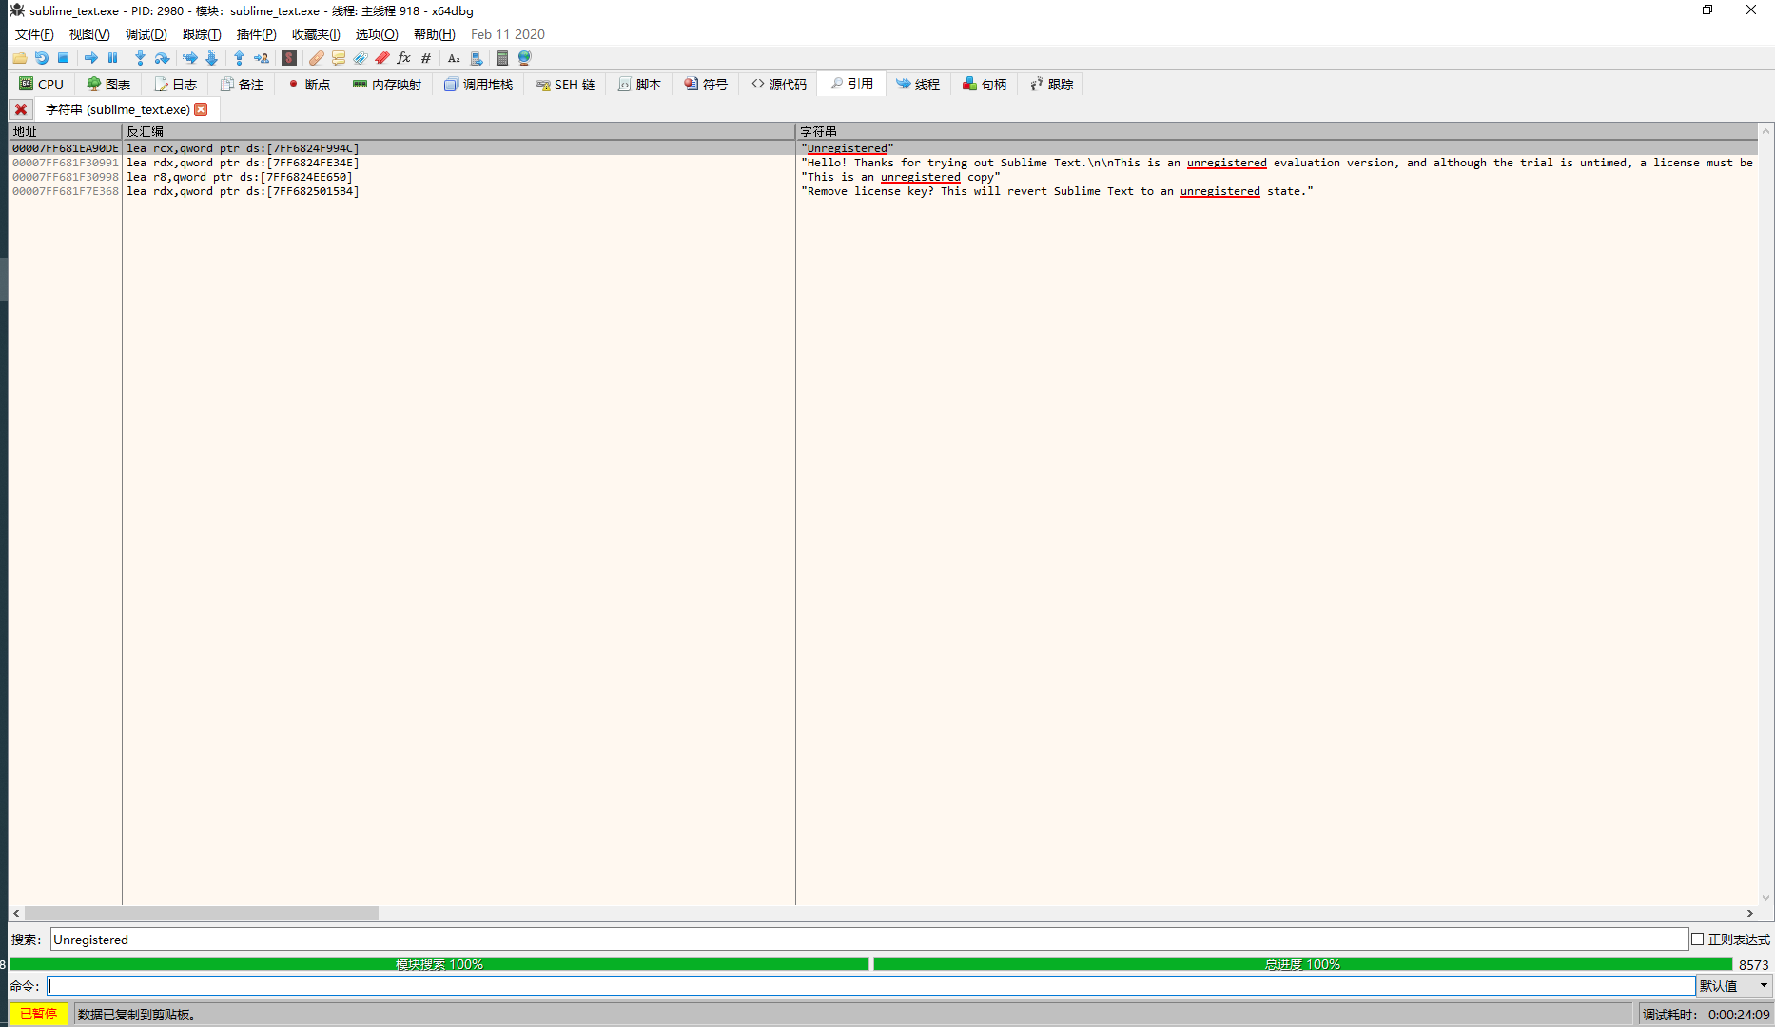Viewport: 1775px width, 1027px height.
Task: Click the horizontal scrollbar thumb
Action: pos(201,913)
